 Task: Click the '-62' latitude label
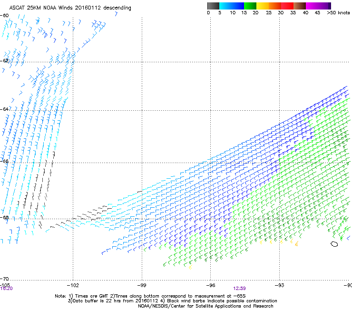4,61
